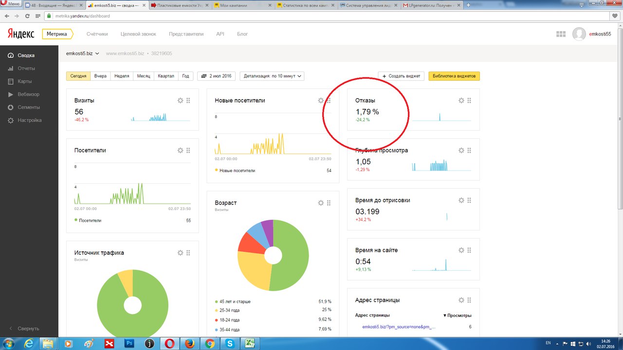Open Представители in top navigation
The width and height of the screenshot is (623, 350).
[186, 34]
